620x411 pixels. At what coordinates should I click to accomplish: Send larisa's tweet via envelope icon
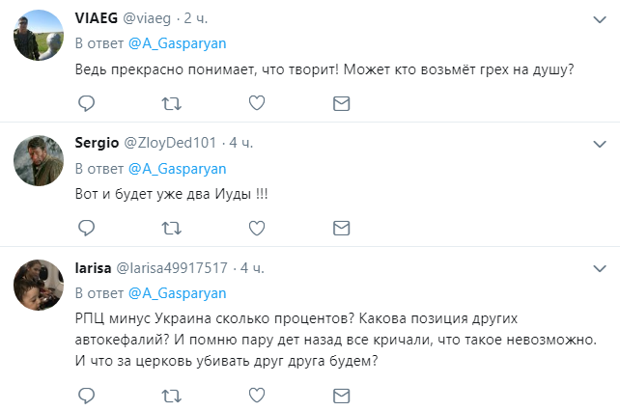(341, 395)
